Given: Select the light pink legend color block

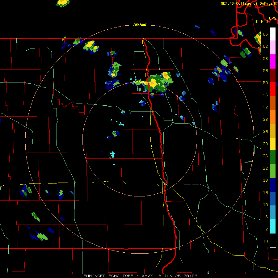Looking at the screenshot, I should (273, 48).
